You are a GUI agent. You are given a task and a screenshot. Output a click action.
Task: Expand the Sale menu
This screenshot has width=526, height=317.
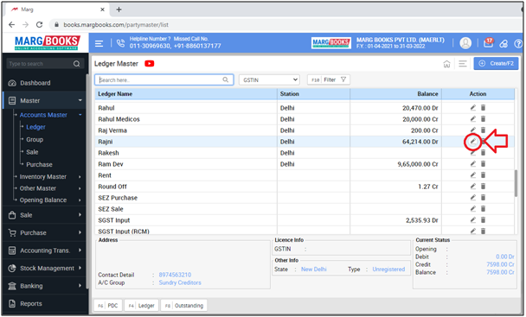coord(80,215)
